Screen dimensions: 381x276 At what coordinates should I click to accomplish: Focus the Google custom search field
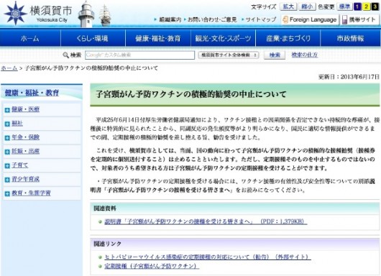pos(139,55)
